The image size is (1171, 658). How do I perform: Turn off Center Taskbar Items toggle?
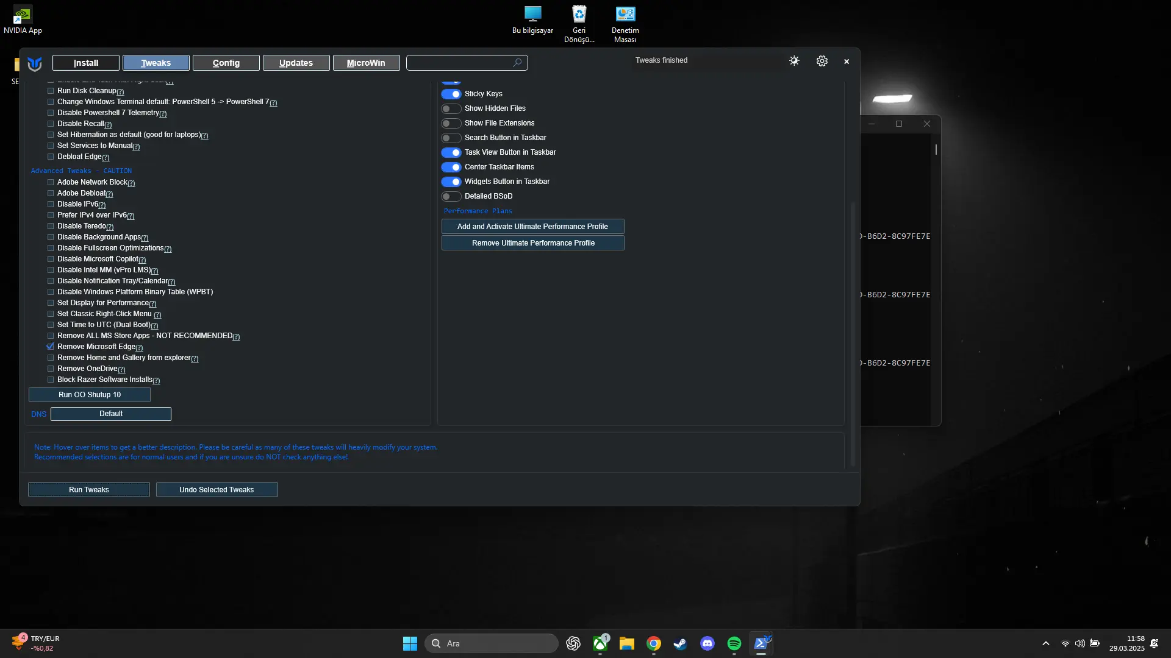click(x=451, y=167)
